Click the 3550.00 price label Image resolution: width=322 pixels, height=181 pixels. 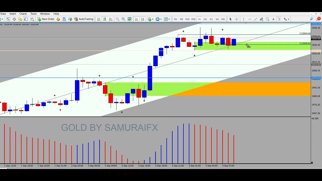click(x=316, y=24)
